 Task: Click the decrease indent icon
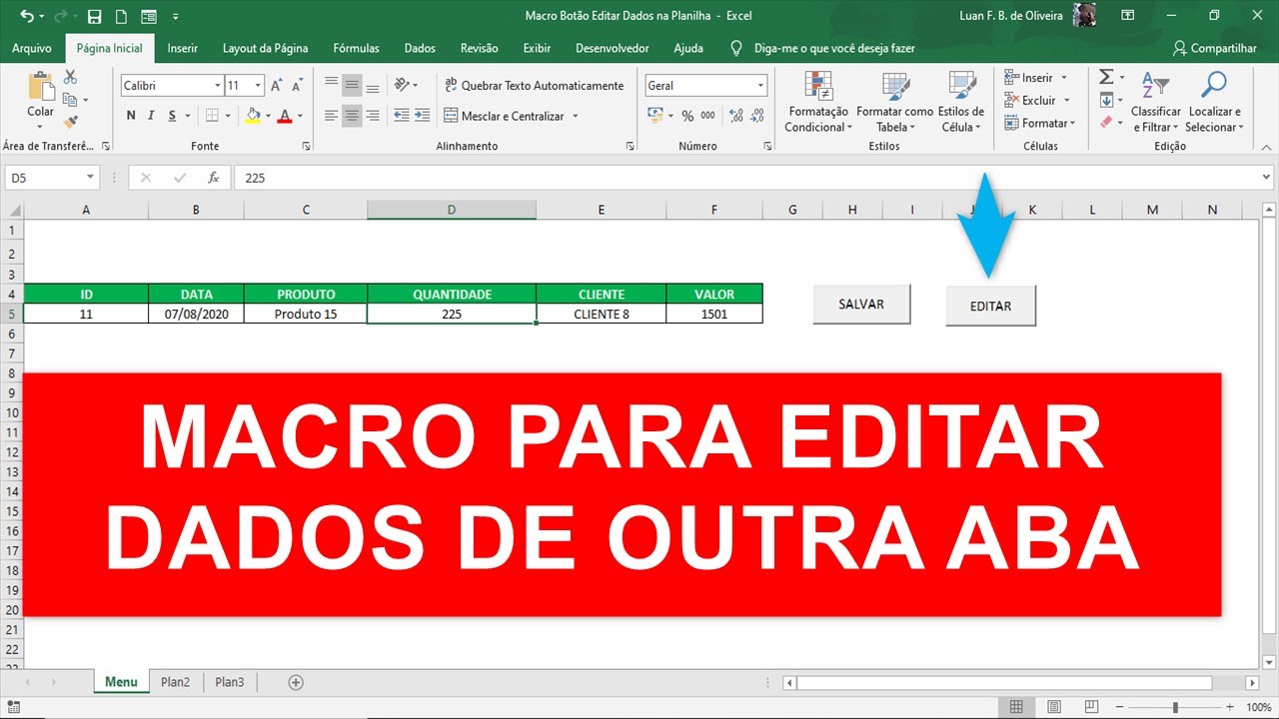402,116
